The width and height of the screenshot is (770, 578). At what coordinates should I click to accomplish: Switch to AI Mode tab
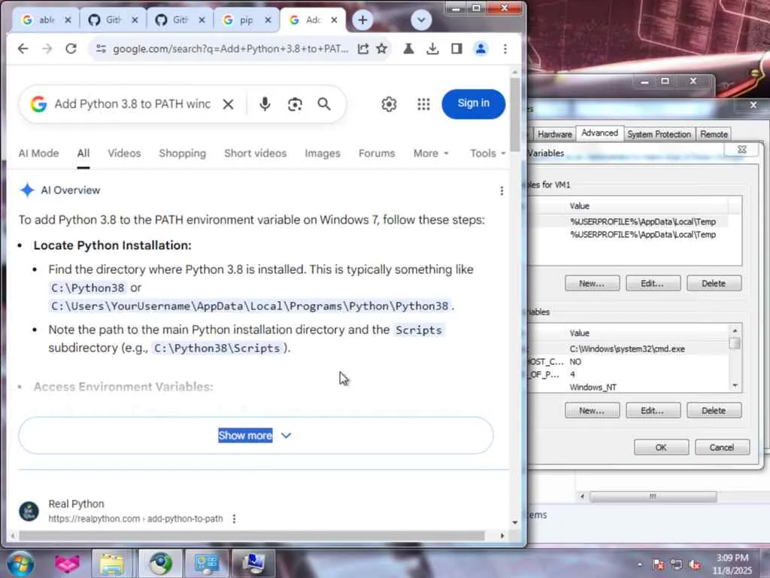(x=38, y=154)
